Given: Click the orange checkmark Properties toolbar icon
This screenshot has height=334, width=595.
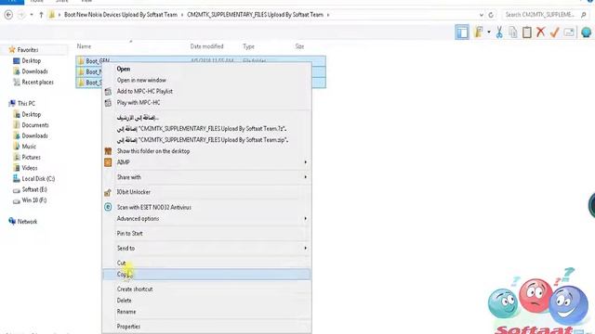Looking at the screenshot, I should pyautogui.click(x=555, y=32).
